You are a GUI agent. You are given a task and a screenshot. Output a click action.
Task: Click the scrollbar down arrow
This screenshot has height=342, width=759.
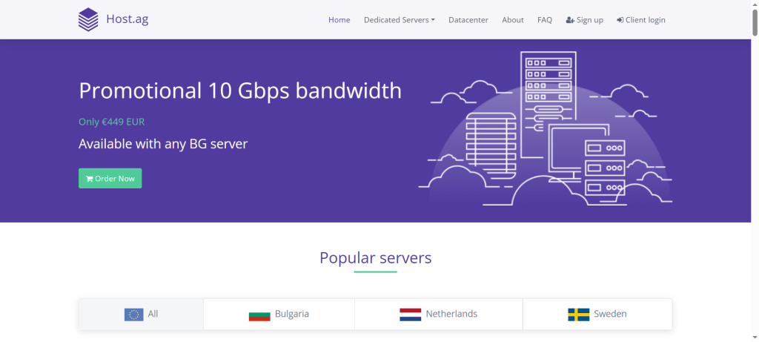click(755, 338)
